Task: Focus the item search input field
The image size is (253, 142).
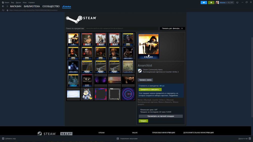Action: click(x=122, y=29)
